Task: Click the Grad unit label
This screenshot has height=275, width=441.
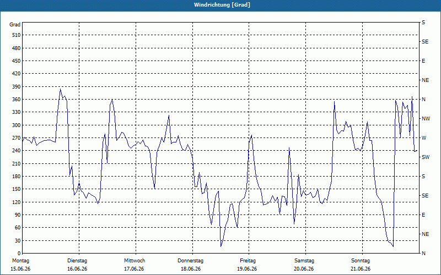Action: point(15,25)
